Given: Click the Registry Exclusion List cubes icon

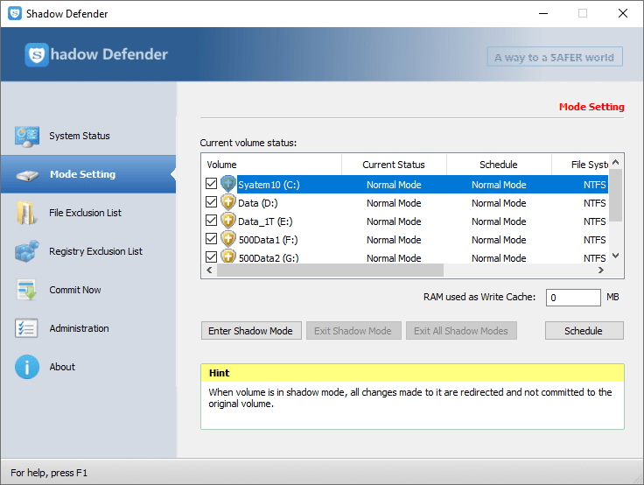Looking at the screenshot, I should [x=27, y=251].
